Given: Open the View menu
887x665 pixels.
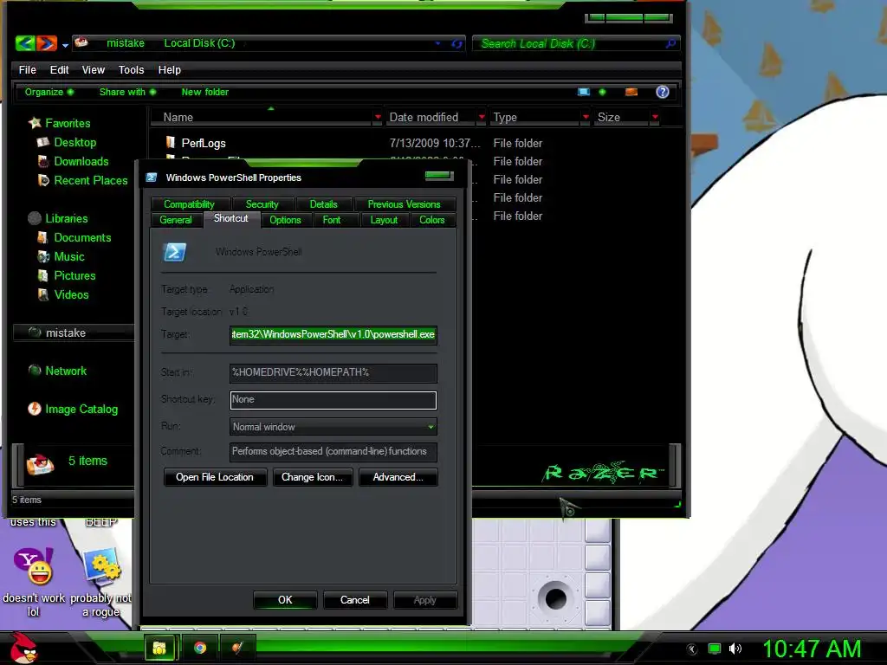Looking at the screenshot, I should click(93, 69).
